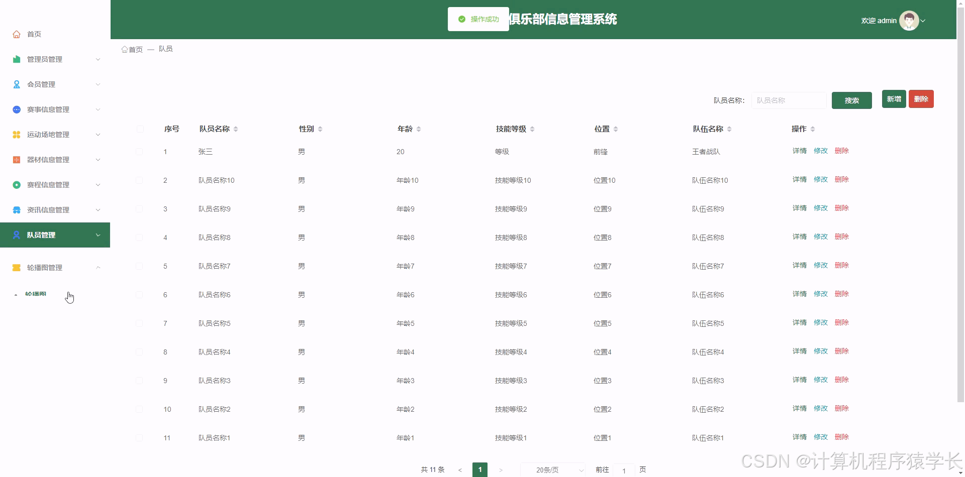Select the 管理员管理 sidebar icon
Viewport: 965px width, 477px height.
16,59
